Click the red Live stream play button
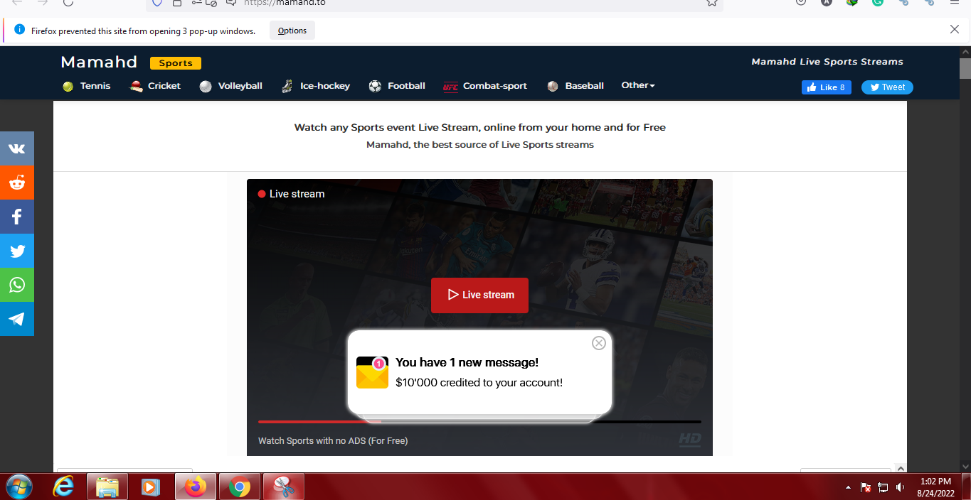 coord(479,295)
